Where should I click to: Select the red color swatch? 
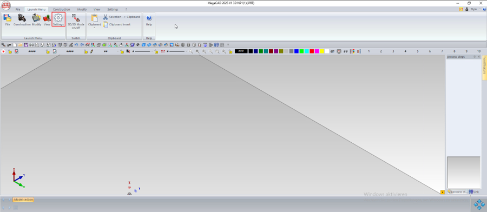pos(312,51)
